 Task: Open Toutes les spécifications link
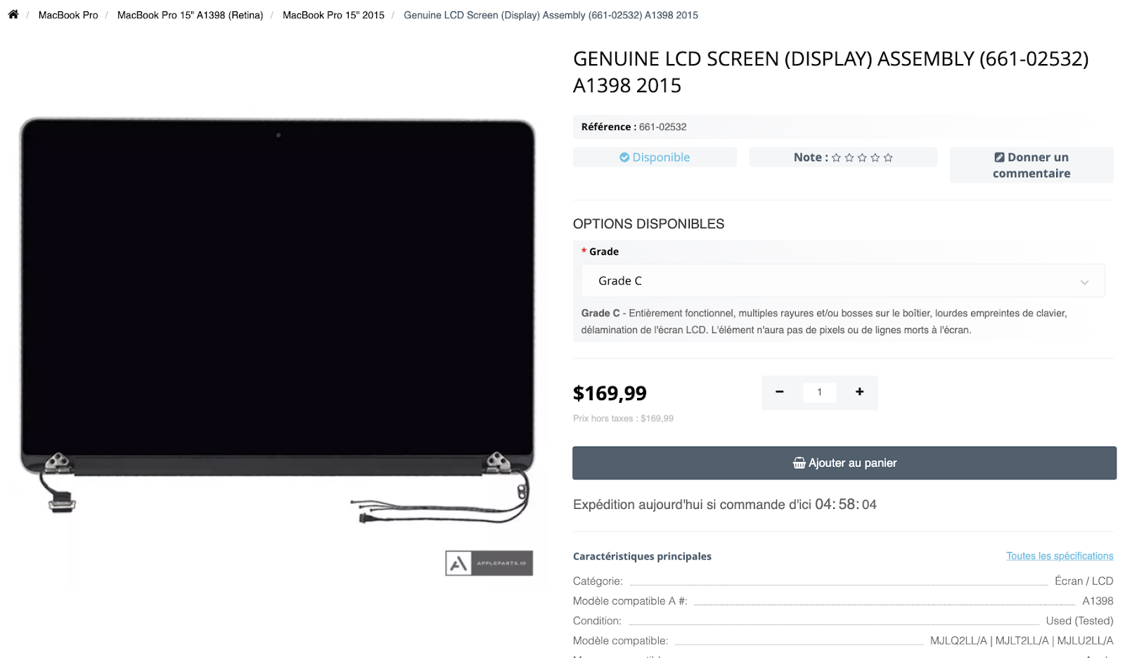click(1060, 556)
